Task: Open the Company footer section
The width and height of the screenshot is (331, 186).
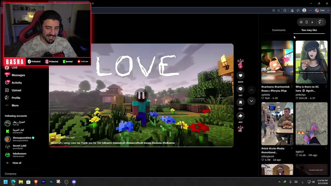Action: pos(11,174)
